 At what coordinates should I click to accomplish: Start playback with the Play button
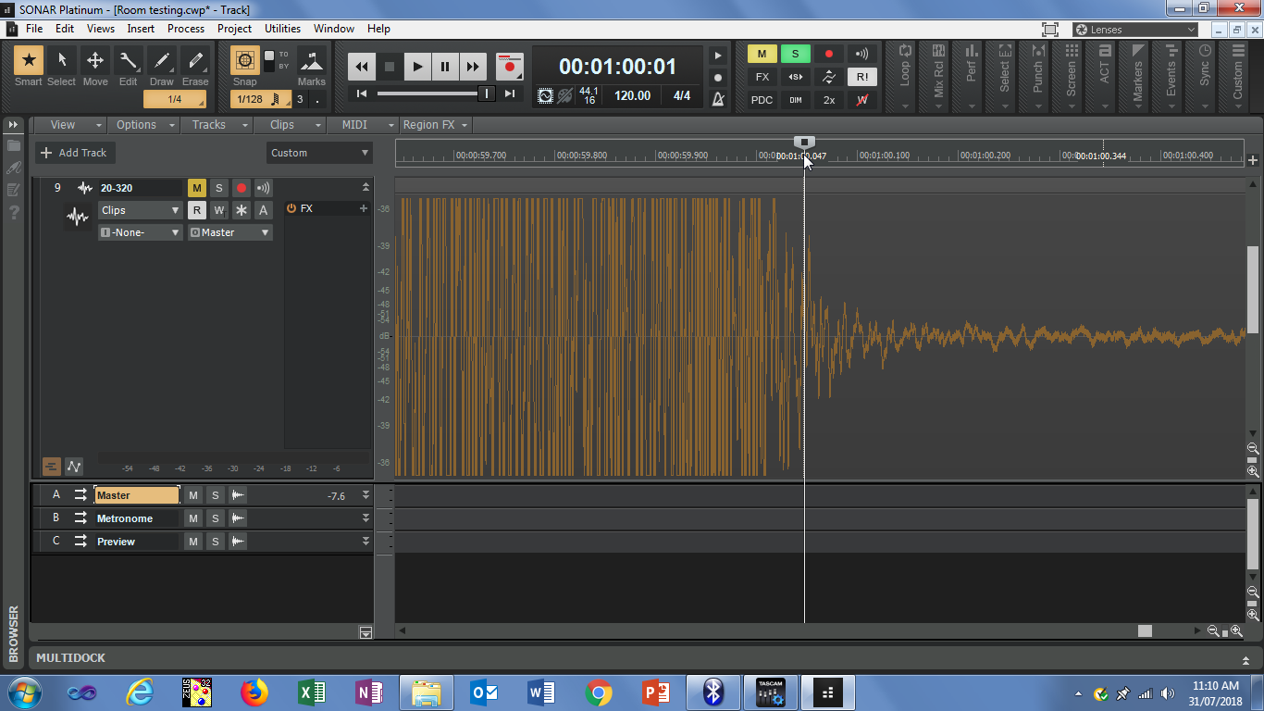[417, 67]
